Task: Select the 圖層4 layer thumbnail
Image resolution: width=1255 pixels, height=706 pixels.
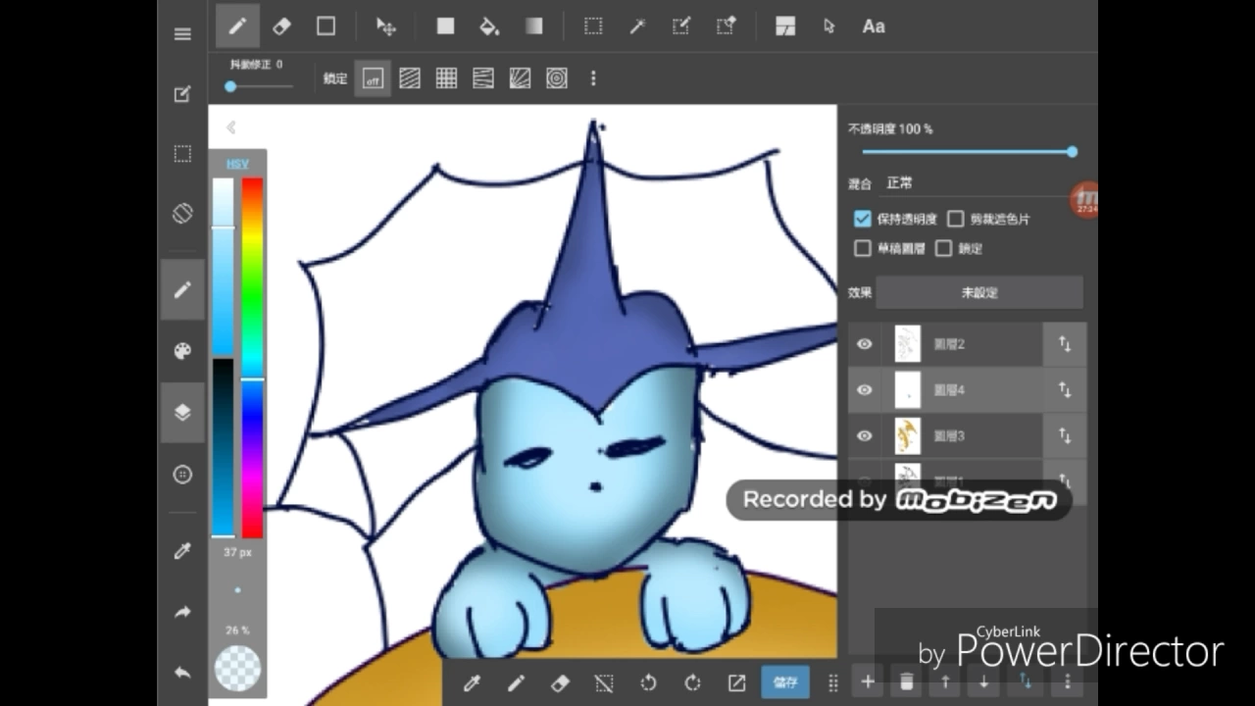Action: point(908,390)
